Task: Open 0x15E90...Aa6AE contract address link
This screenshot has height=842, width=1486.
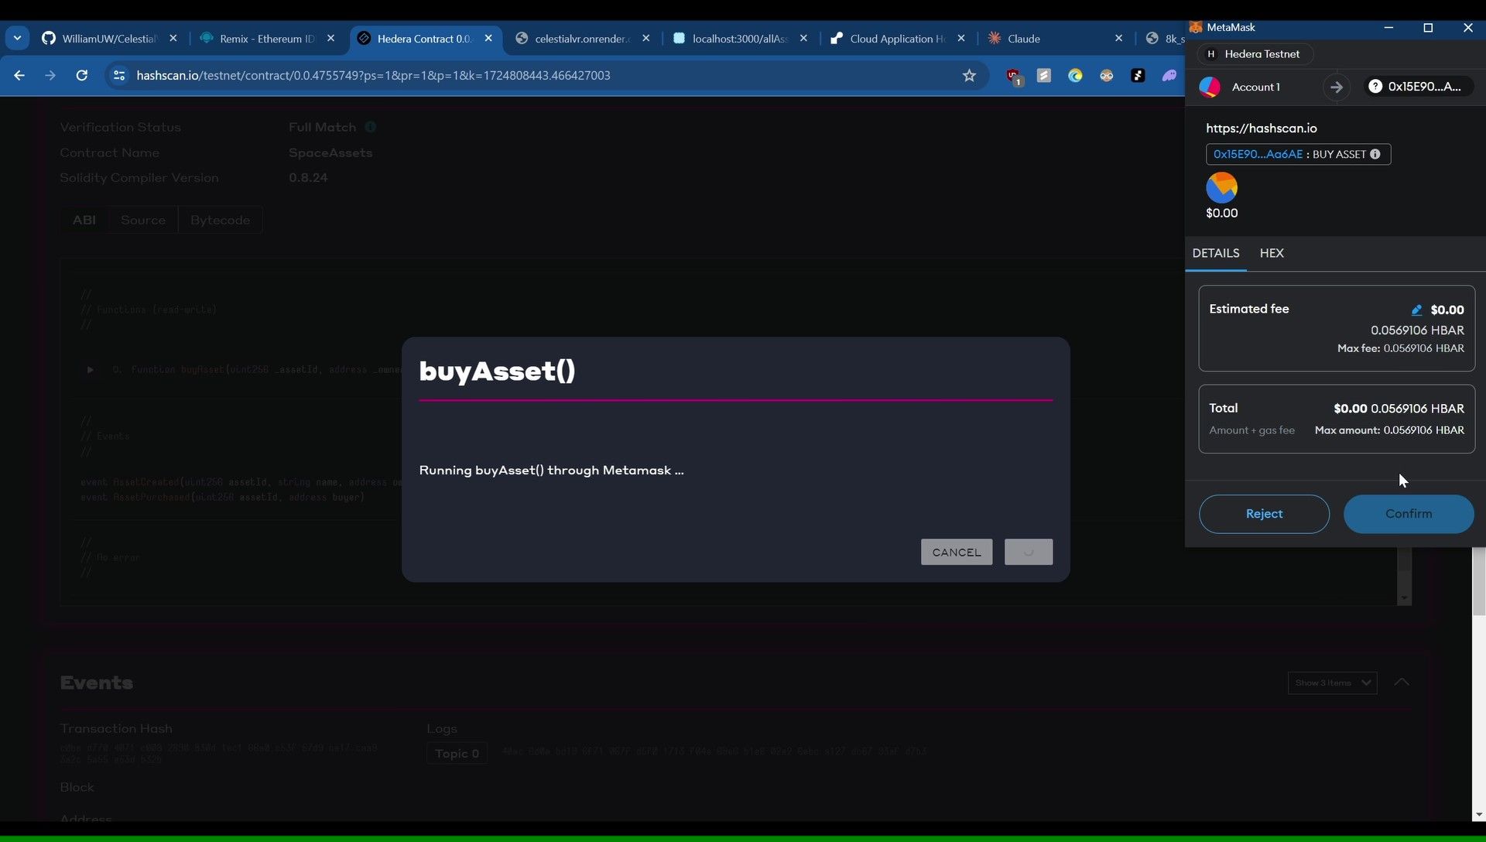Action: [1258, 154]
